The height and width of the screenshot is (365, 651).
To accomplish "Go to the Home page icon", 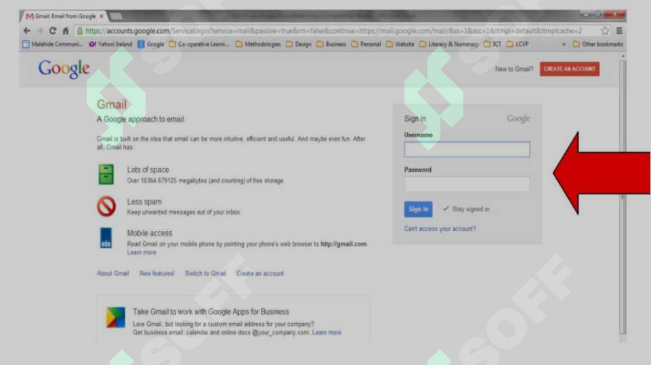I will click(x=66, y=30).
